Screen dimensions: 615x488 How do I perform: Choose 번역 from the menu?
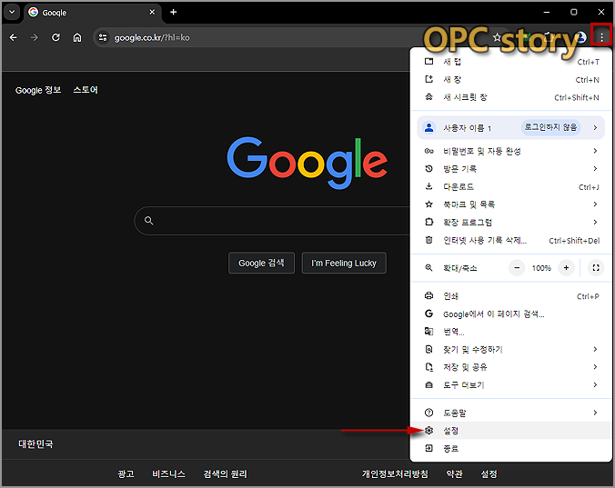coord(510,332)
